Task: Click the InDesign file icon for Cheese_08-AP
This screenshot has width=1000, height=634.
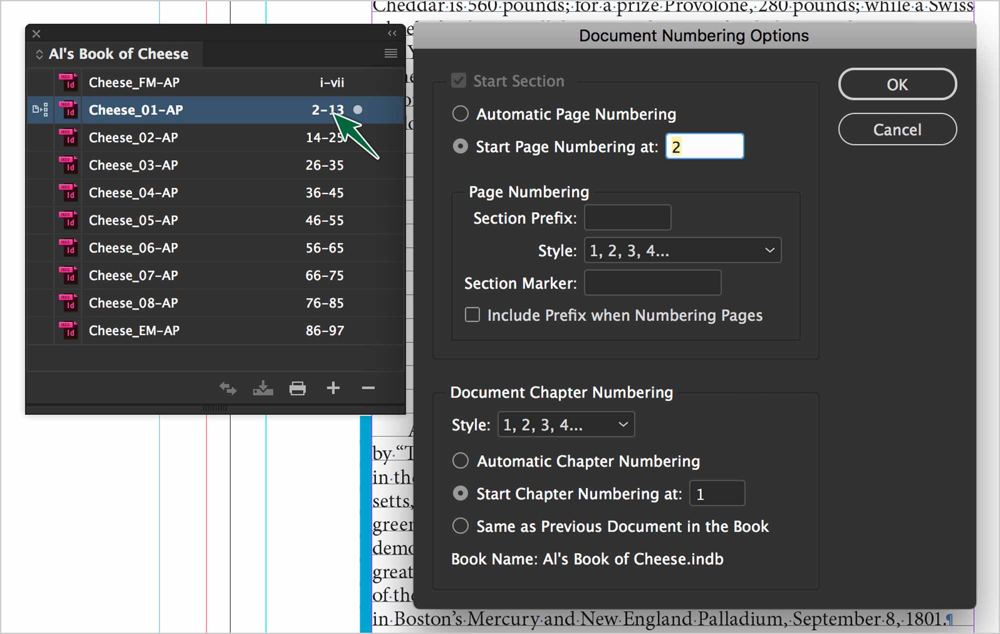Action: click(68, 302)
